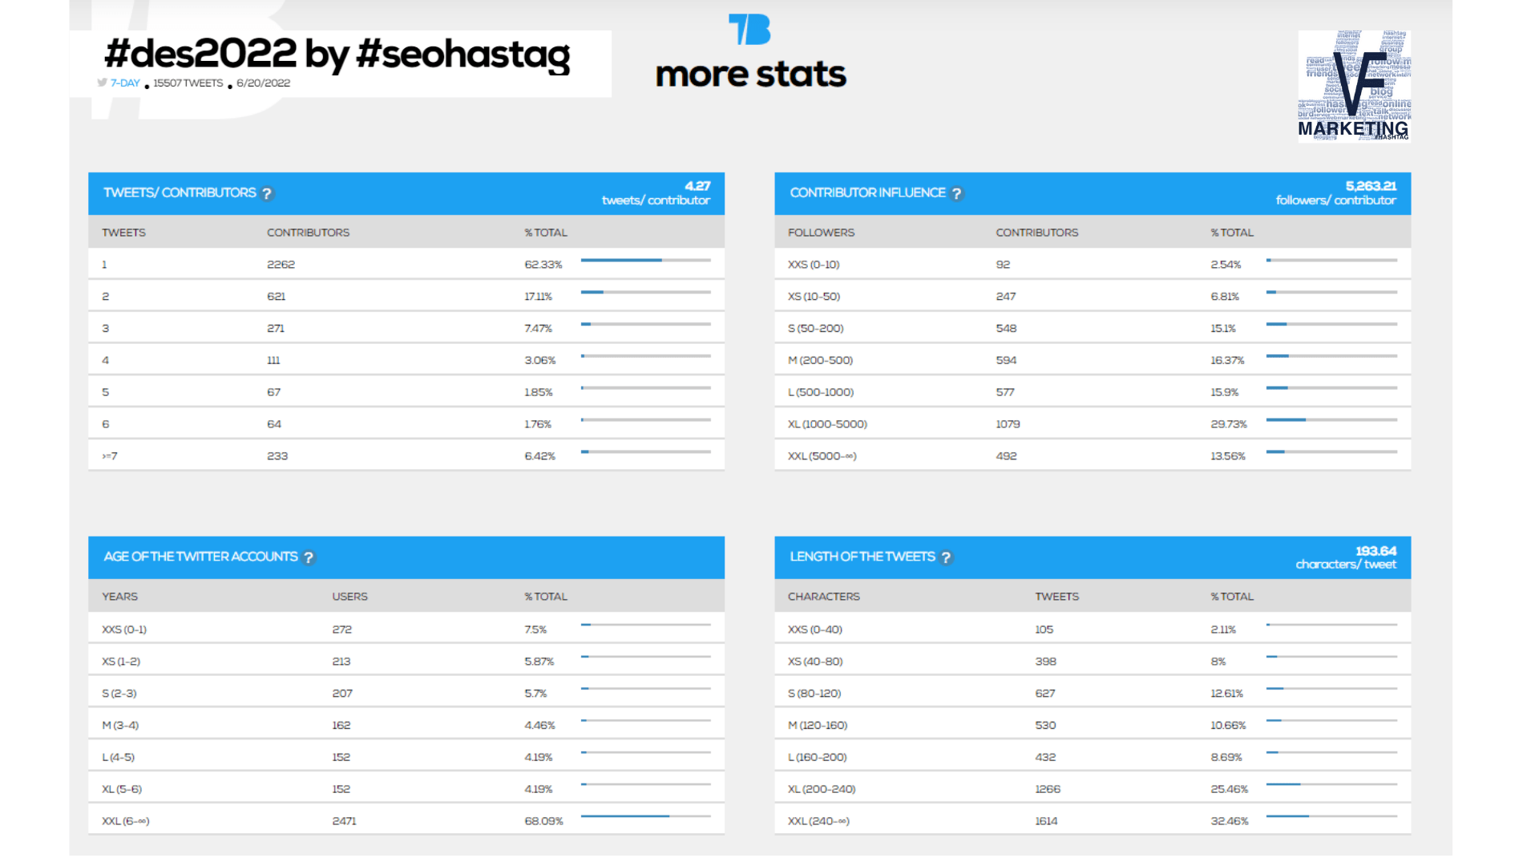Select the XL (5-6) years row label
The height and width of the screenshot is (866, 1539).
(x=122, y=790)
